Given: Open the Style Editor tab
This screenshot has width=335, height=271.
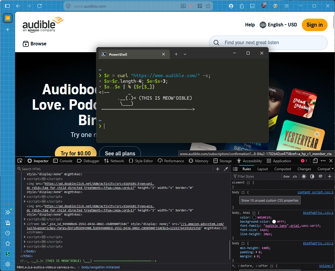Looking at the screenshot, I should (x=141, y=161).
